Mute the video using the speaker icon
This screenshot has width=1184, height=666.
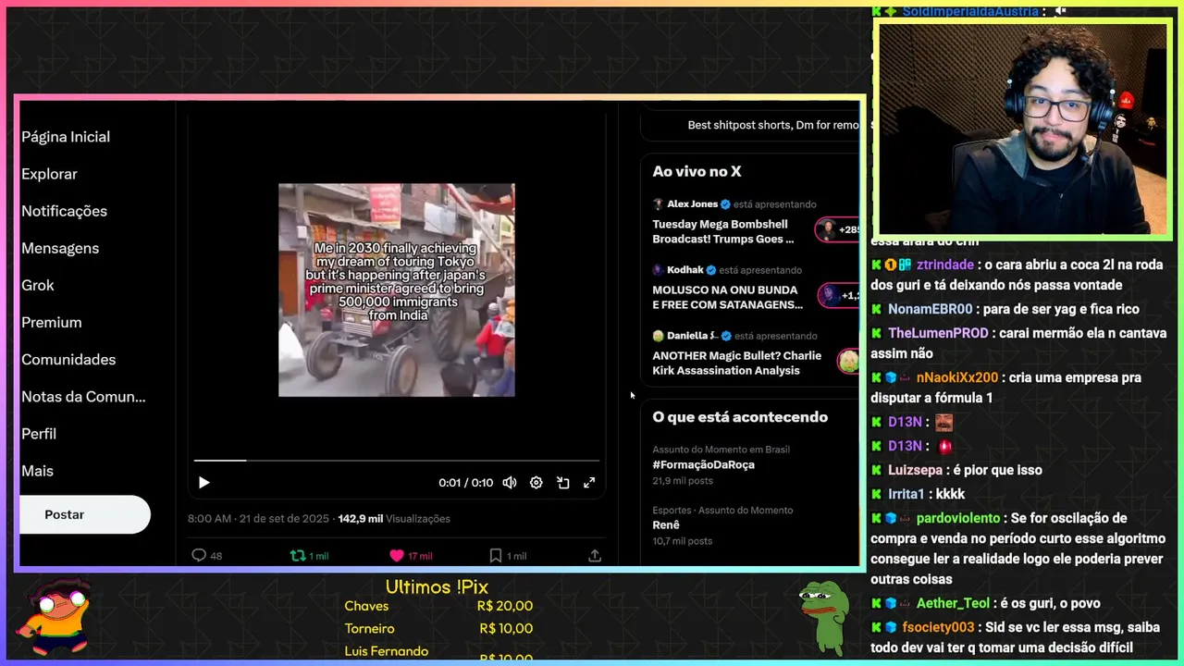(510, 483)
